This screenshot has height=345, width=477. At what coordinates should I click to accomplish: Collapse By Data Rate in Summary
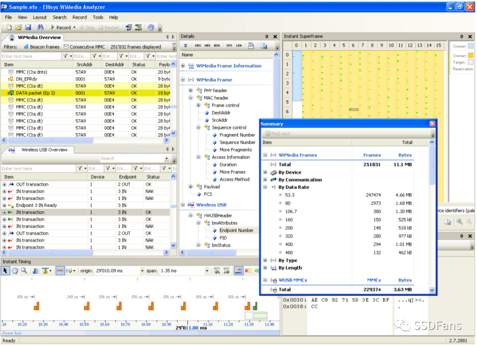coord(265,187)
